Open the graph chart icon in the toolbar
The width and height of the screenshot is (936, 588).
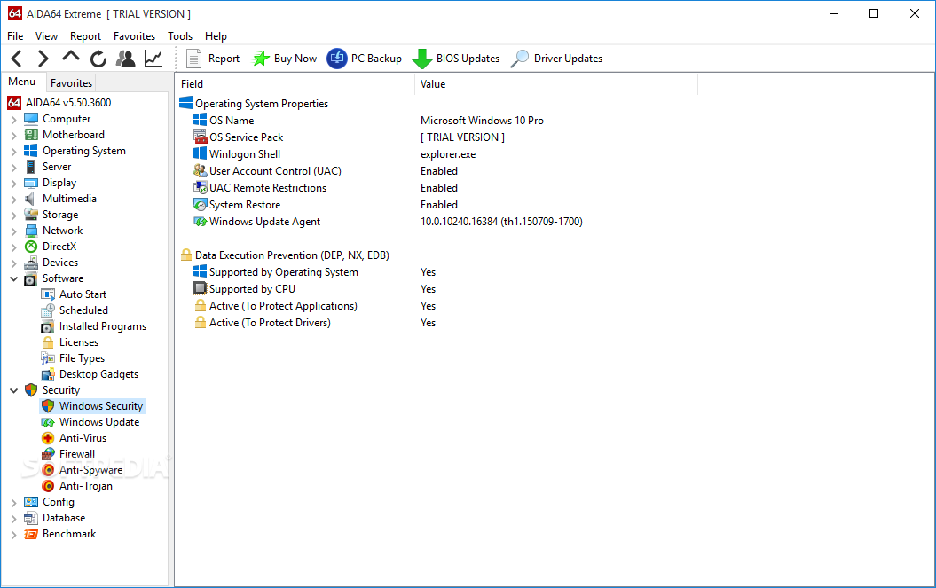click(x=153, y=59)
